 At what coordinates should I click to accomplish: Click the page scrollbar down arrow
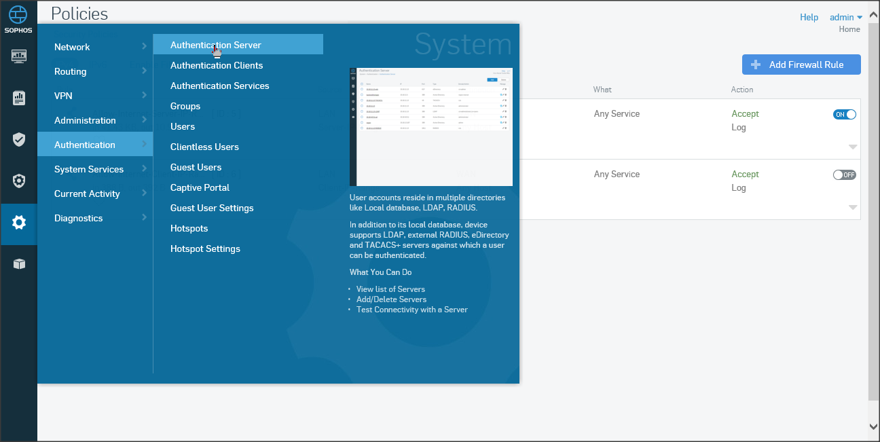click(x=873, y=426)
